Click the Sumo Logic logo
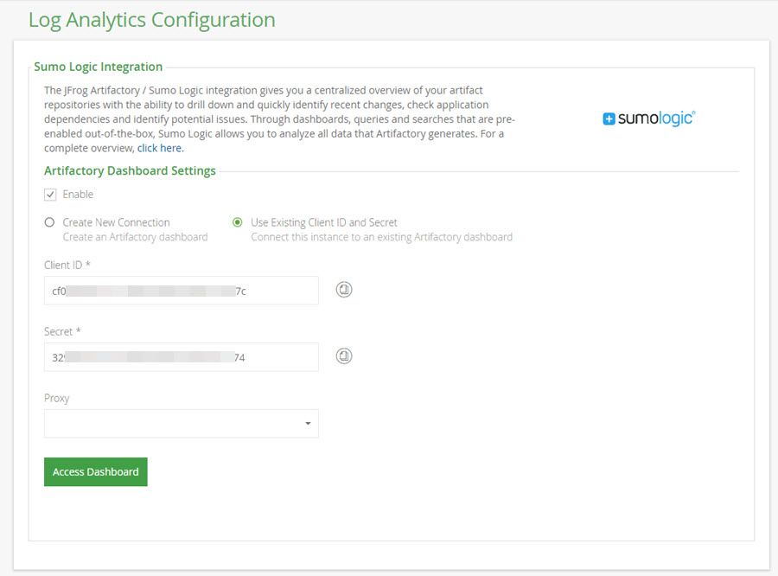778x576 pixels. [x=649, y=118]
